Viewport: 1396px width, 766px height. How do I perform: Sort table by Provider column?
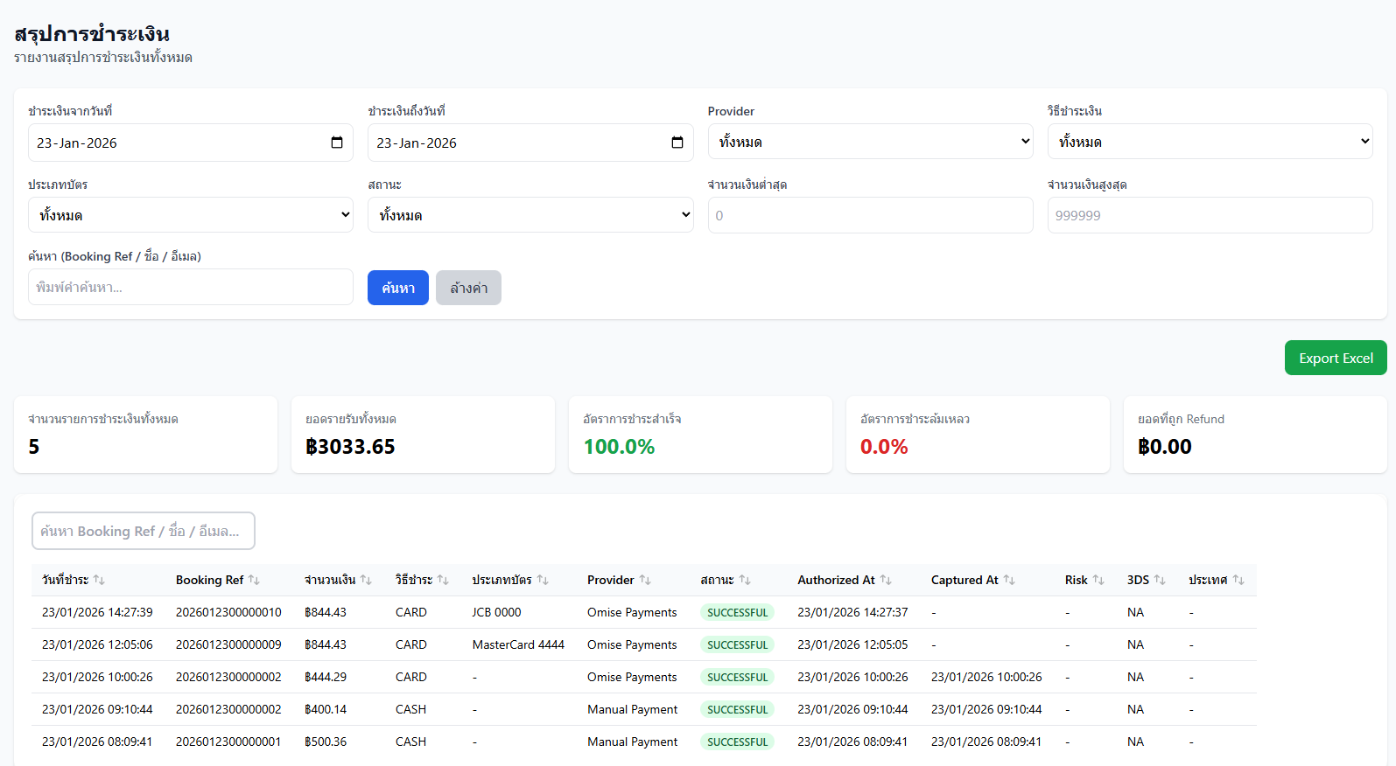[619, 580]
